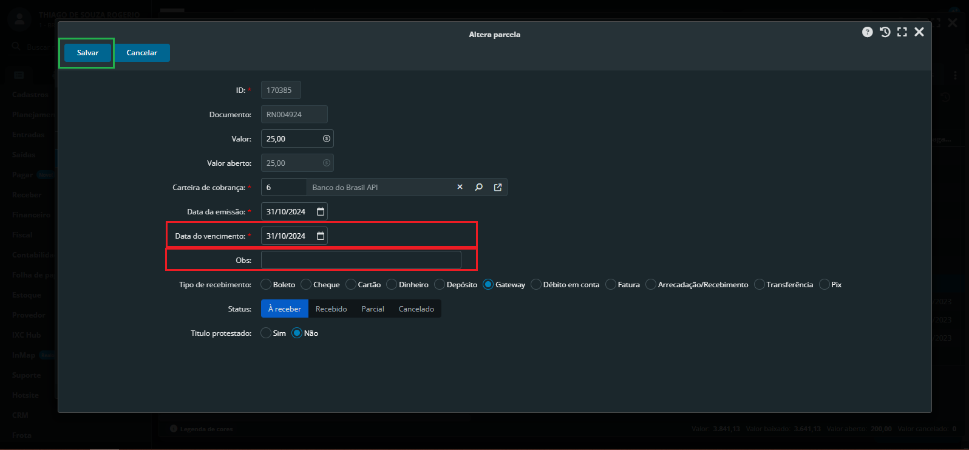Close the Altera parcela dialog
This screenshot has height=450, width=969.
click(x=919, y=32)
